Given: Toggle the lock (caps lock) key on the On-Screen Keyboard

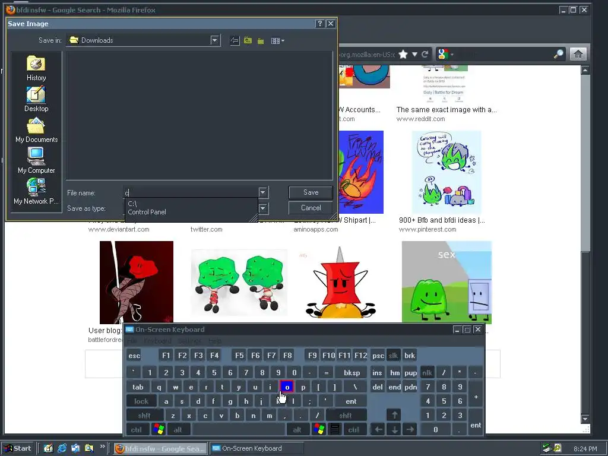Looking at the screenshot, I should 141,401.
